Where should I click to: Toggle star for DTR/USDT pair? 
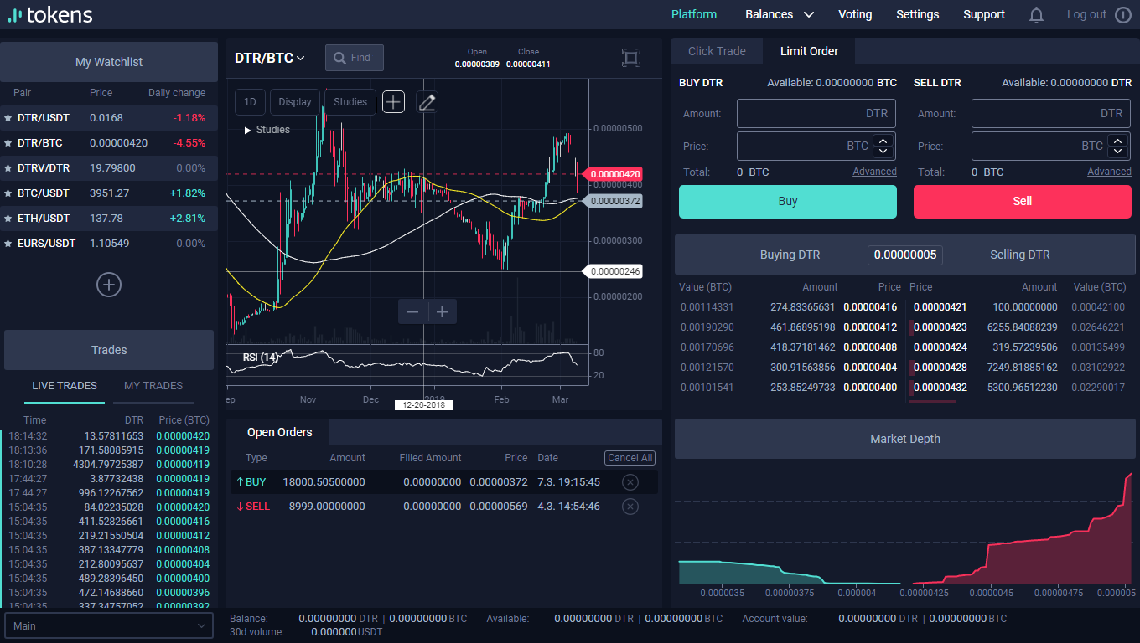(x=8, y=118)
